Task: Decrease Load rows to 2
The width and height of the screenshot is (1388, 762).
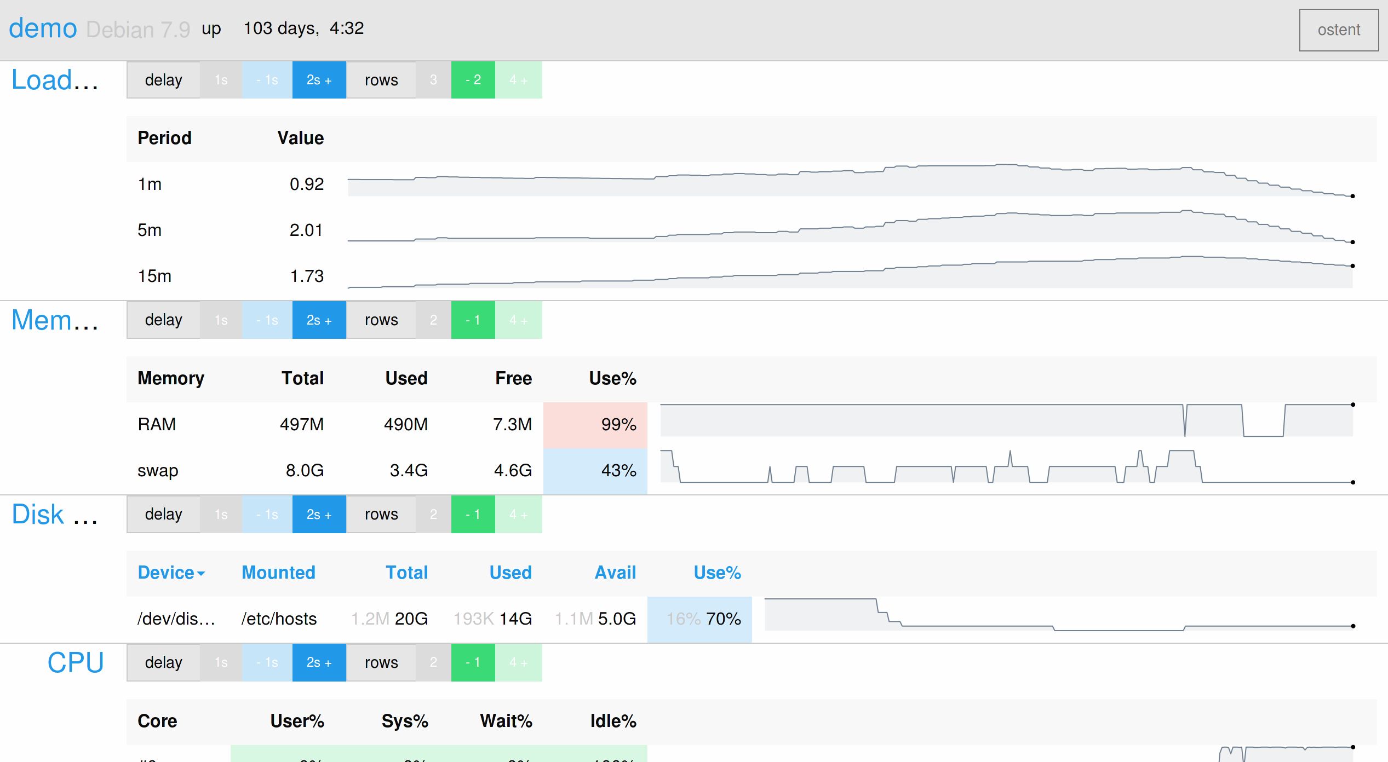Action: tap(473, 80)
